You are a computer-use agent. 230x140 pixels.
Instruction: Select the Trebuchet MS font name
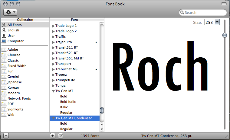(66, 69)
